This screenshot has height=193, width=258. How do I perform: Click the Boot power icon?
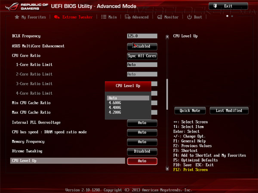click(189, 17)
